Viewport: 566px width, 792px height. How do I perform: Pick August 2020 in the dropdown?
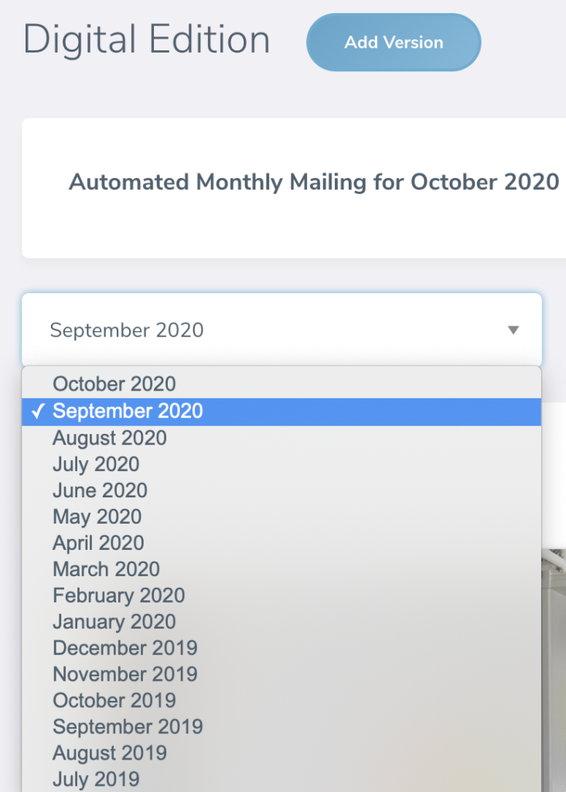(x=110, y=438)
